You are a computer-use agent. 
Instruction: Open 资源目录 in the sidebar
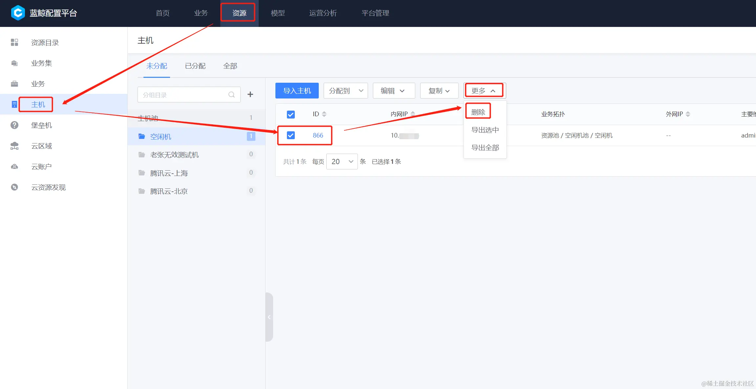point(45,43)
